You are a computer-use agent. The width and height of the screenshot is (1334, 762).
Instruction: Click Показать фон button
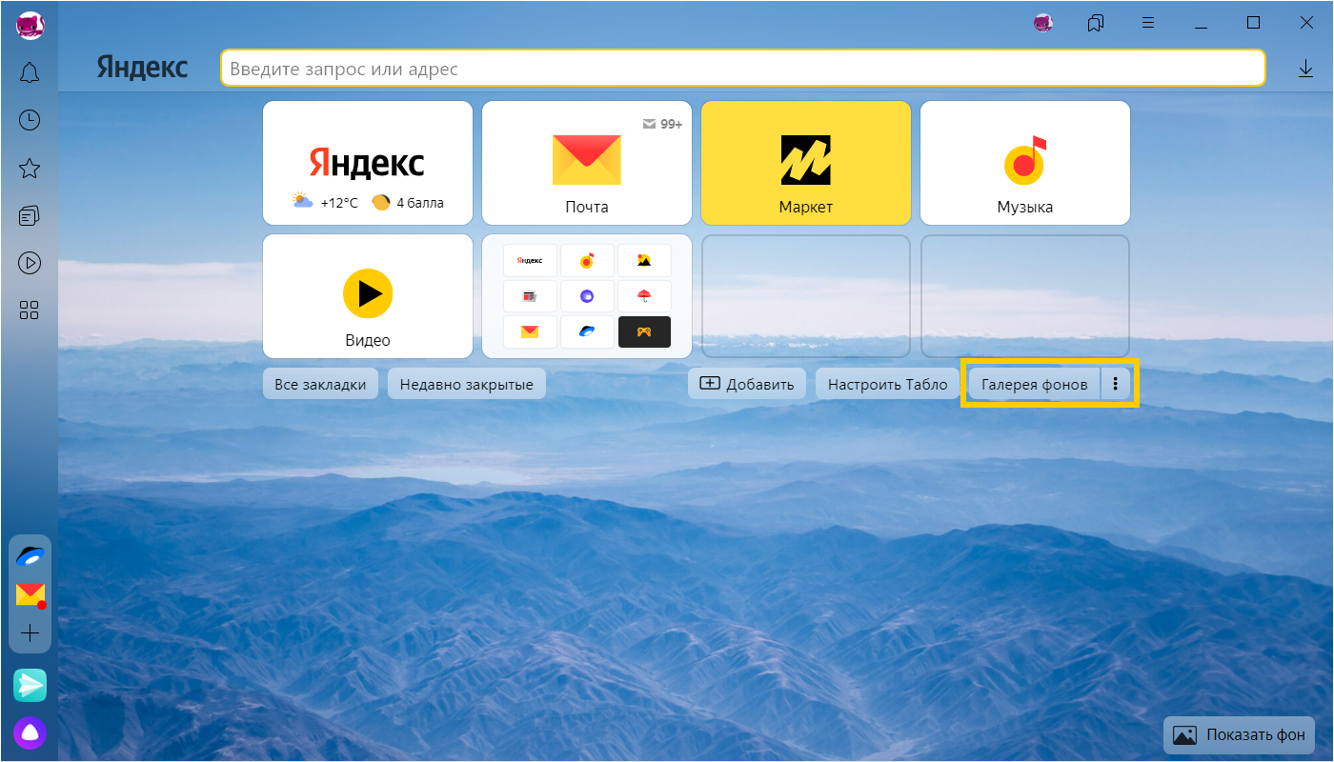click(1240, 735)
